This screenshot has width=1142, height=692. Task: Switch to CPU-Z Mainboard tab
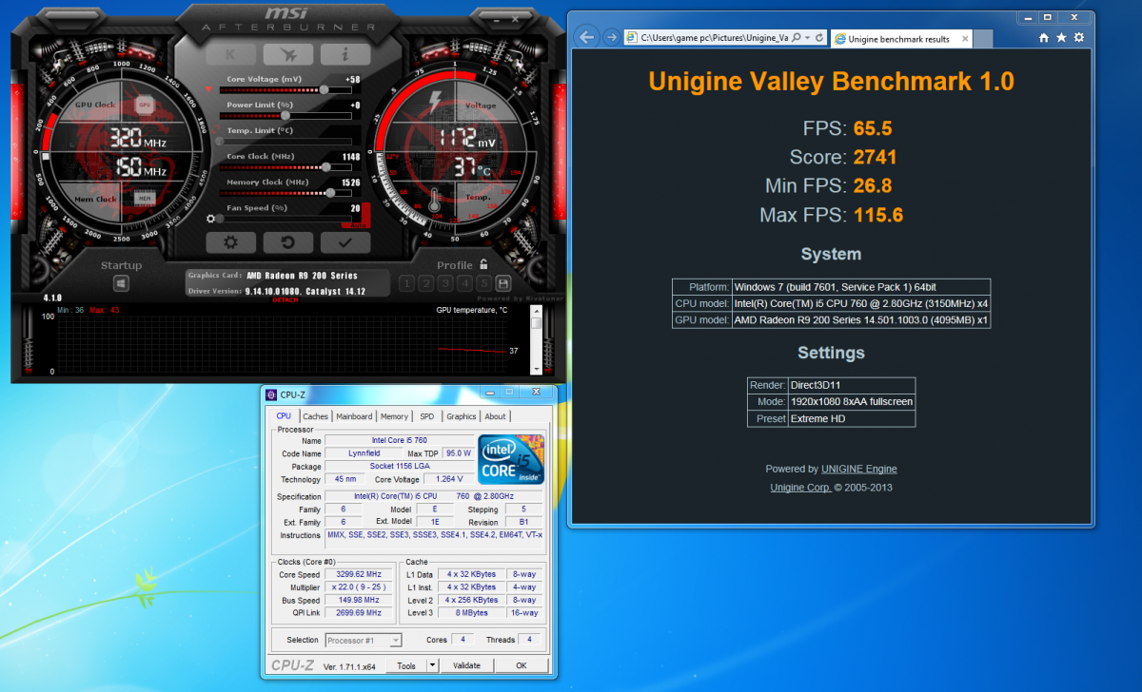coord(354,416)
